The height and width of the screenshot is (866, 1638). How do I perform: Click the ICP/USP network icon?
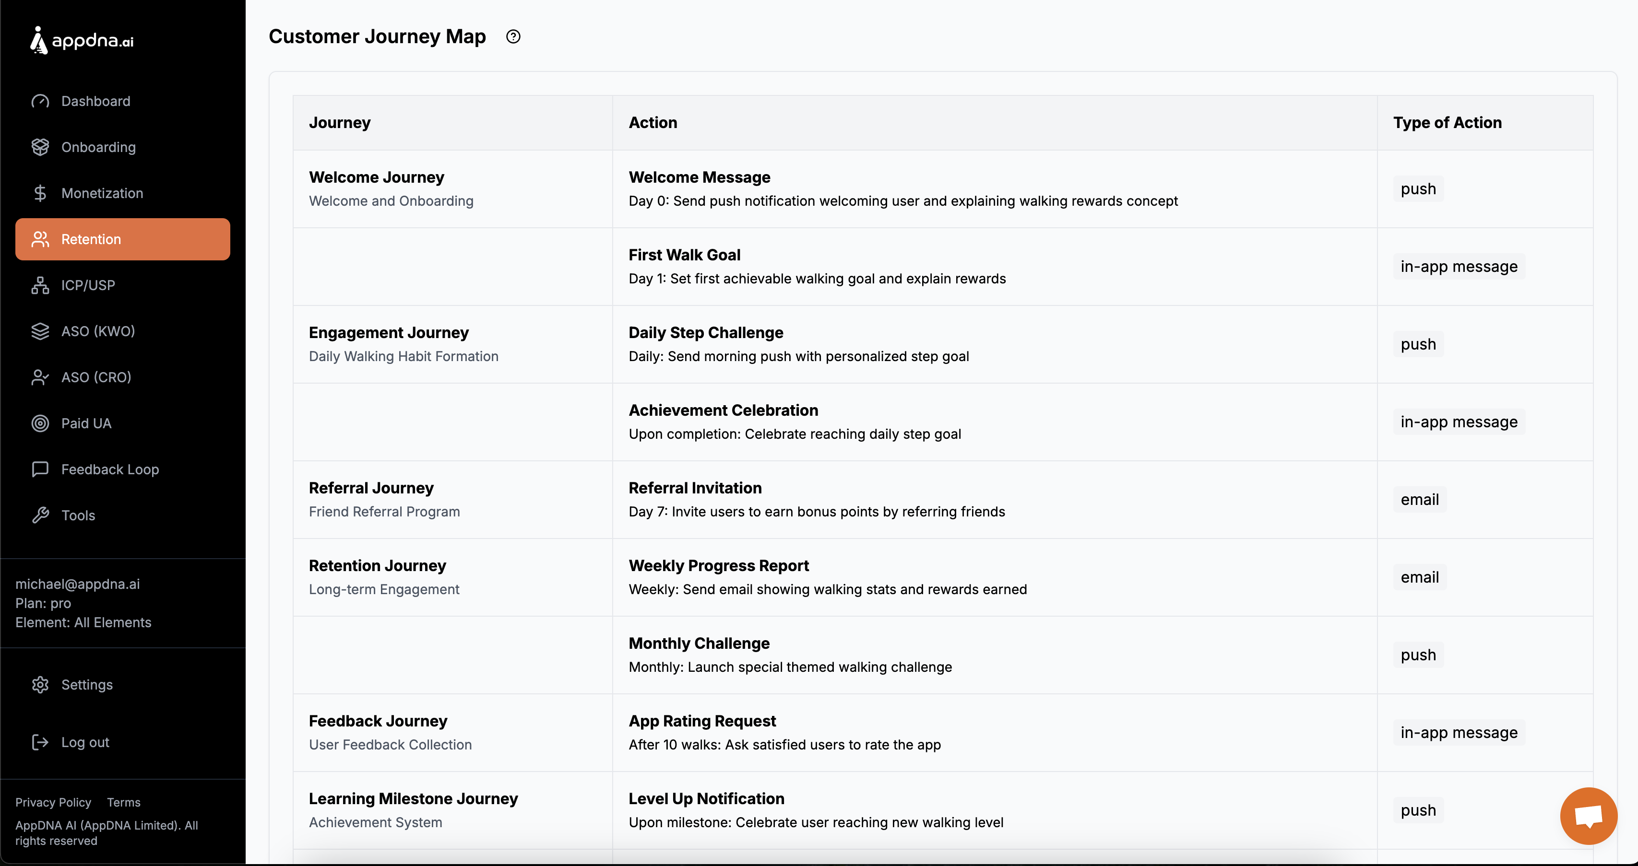pyautogui.click(x=40, y=285)
